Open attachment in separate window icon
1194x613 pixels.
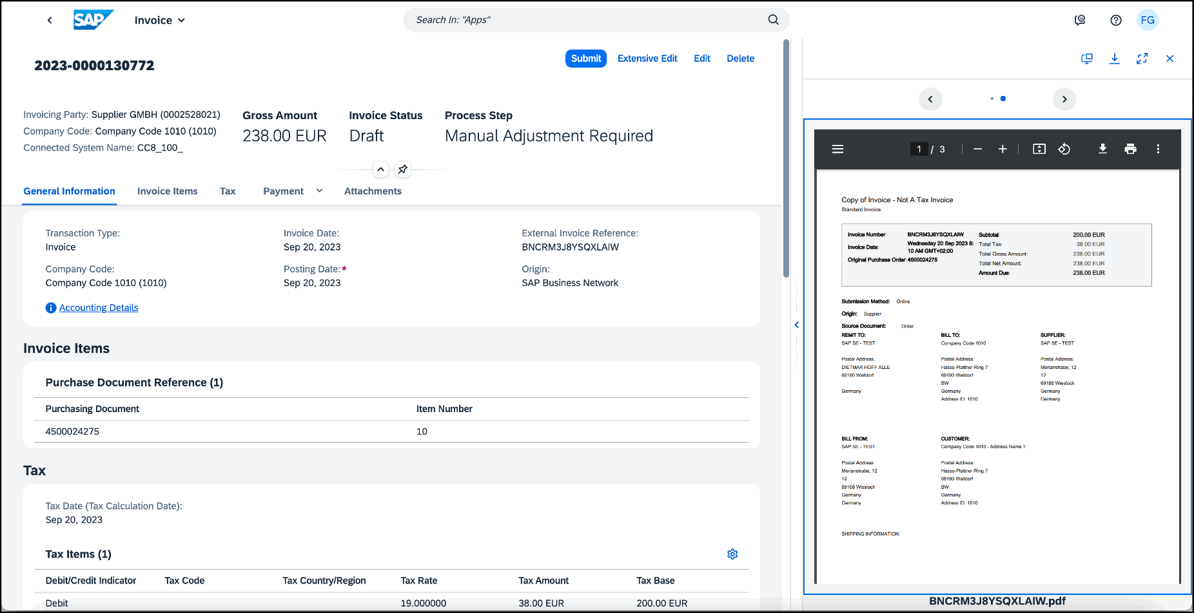(x=1087, y=59)
